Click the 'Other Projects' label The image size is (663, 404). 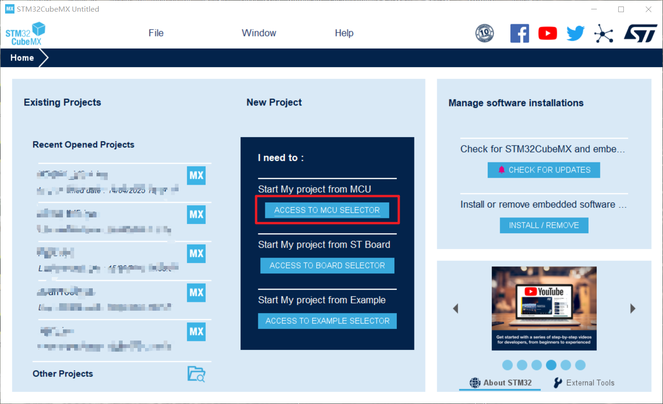(x=63, y=374)
